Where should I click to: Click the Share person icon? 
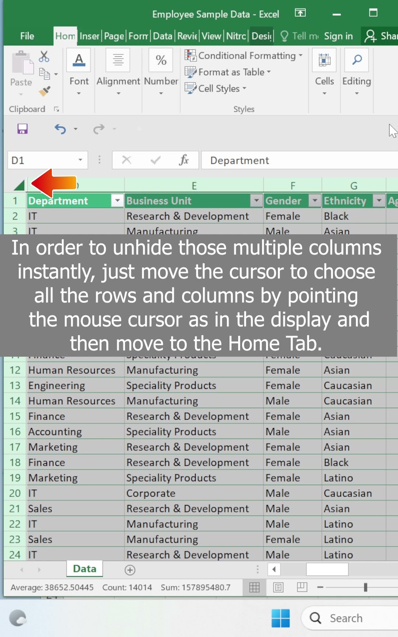point(370,36)
